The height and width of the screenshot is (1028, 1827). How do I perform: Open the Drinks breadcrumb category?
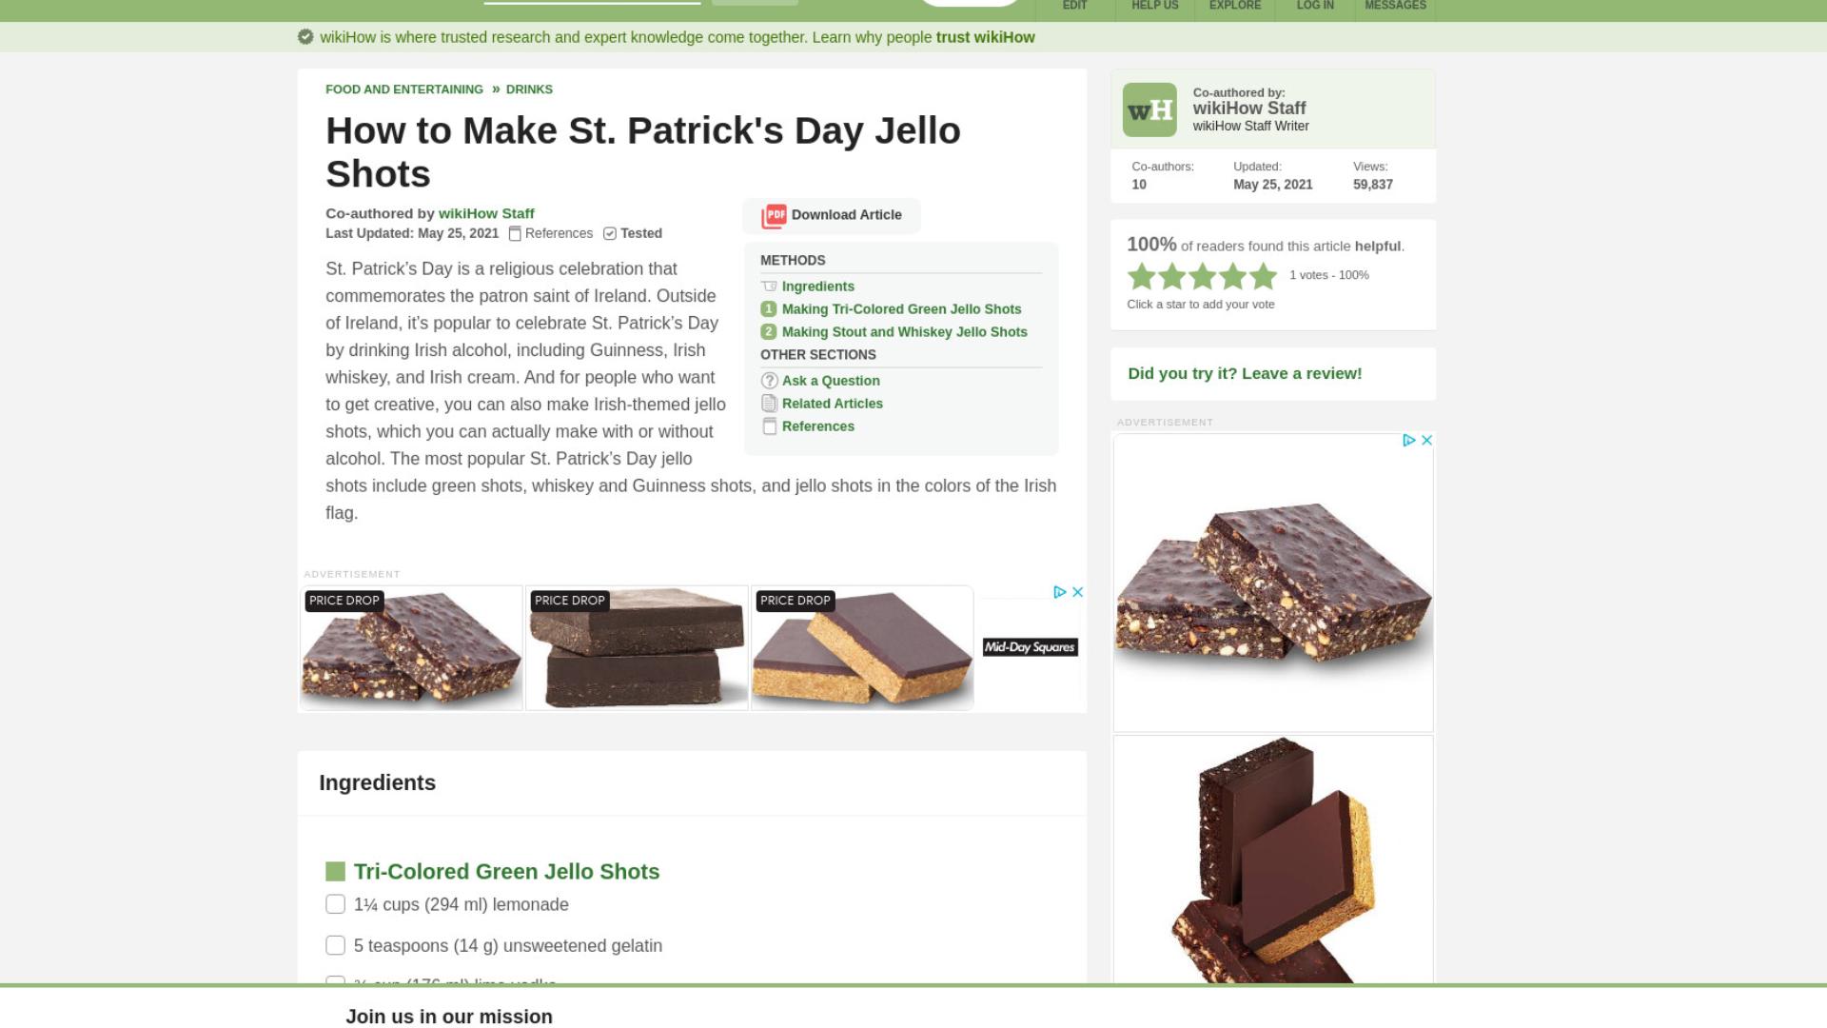point(529,89)
